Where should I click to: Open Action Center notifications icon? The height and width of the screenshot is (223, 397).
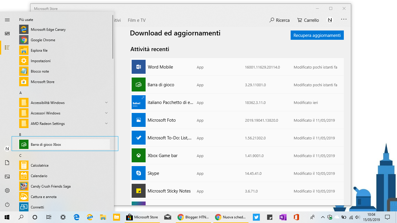click(x=387, y=217)
